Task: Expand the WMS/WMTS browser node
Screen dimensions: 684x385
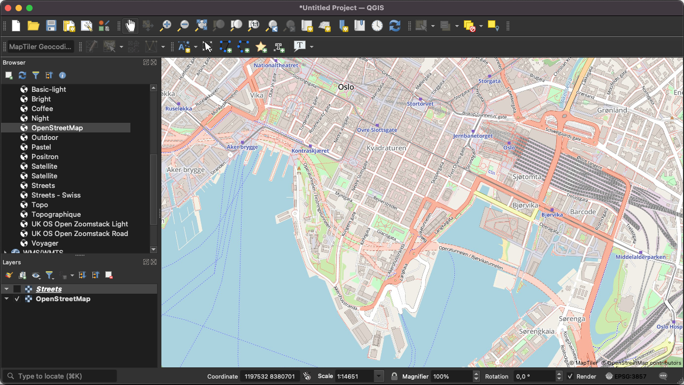Action: 6,252
